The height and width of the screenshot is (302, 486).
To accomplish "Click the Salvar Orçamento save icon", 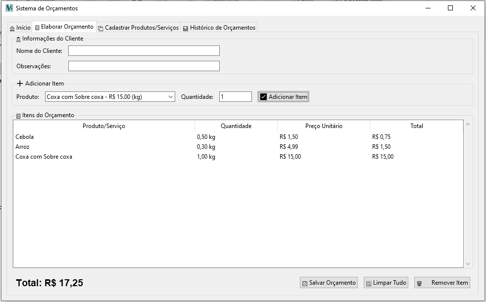I will coord(305,283).
